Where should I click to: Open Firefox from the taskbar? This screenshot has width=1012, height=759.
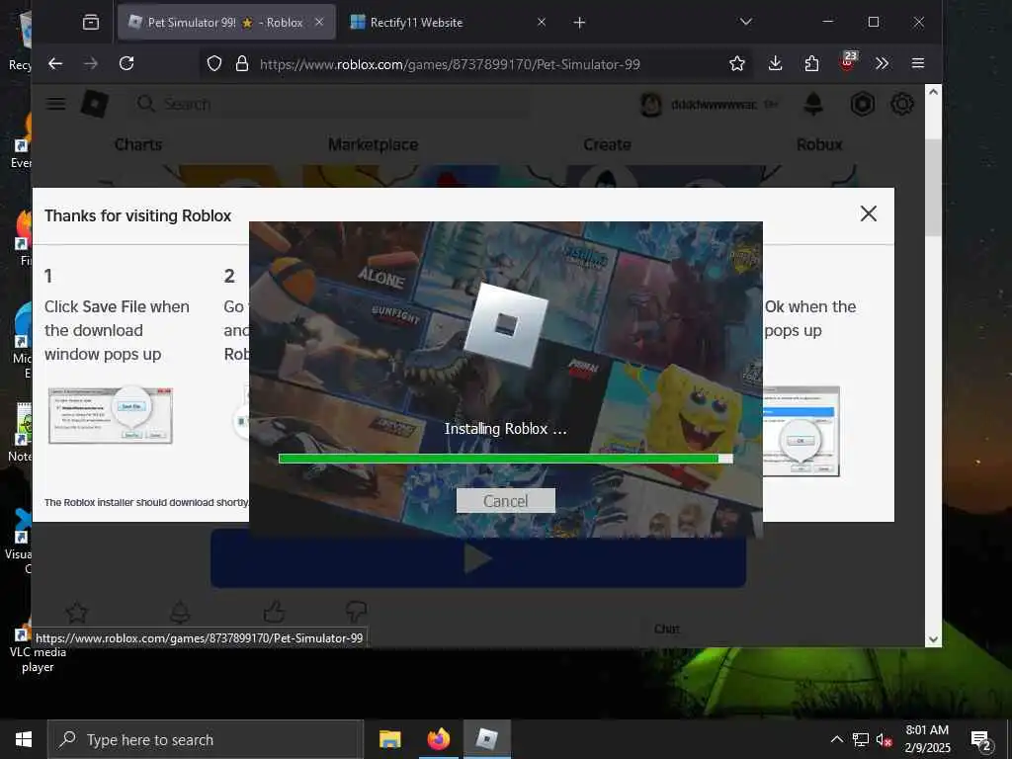tap(438, 739)
